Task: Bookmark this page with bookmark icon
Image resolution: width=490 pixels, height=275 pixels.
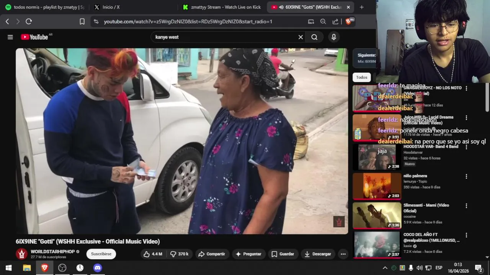Action: pyautogui.click(x=82, y=22)
